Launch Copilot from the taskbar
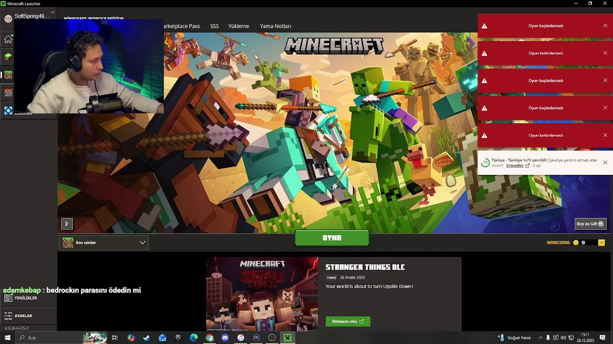Viewport: 613px width, 344px height. point(131,338)
